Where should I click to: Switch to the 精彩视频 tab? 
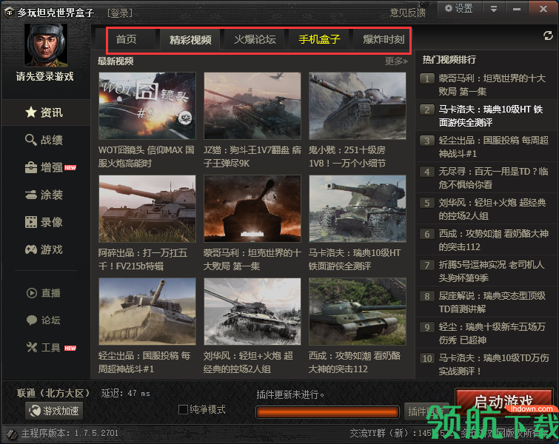[190, 39]
